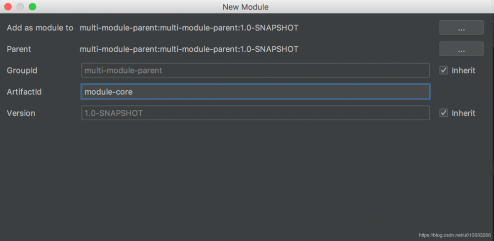Click the Parent row label
Screen dimensions: 494x241
pos(19,49)
